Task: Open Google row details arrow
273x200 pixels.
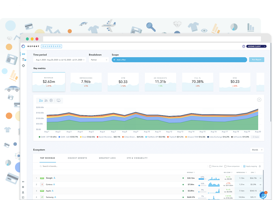Action: (x=260, y=178)
